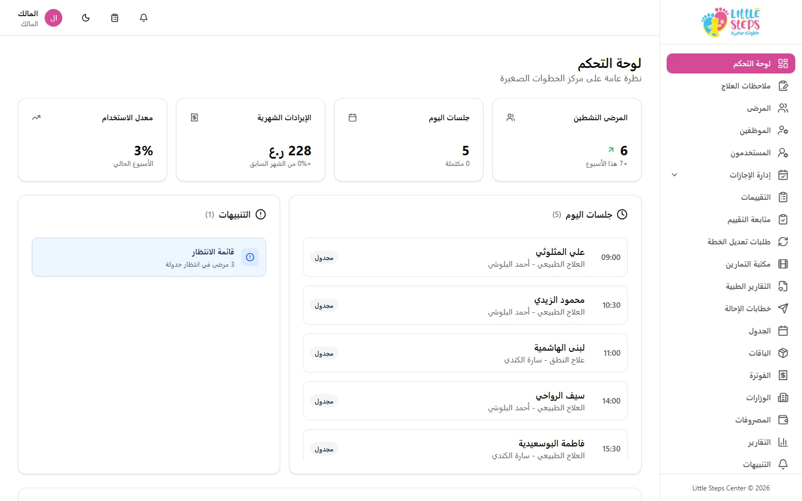Viewport: 802px width, 501px height.
Task: Click the calendar icon on the جلسات اليوم card
Action: tap(353, 117)
